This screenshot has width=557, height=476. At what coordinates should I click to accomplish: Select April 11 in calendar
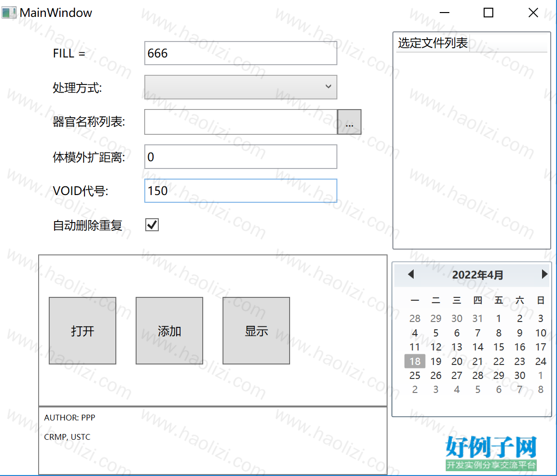(415, 347)
